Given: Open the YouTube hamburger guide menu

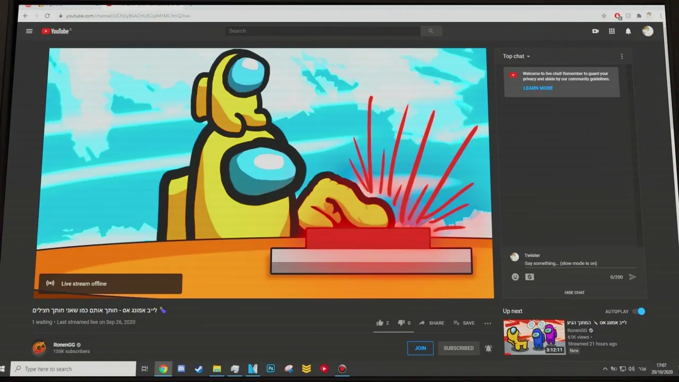Looking at the screenshot, I should click(29, 31).
